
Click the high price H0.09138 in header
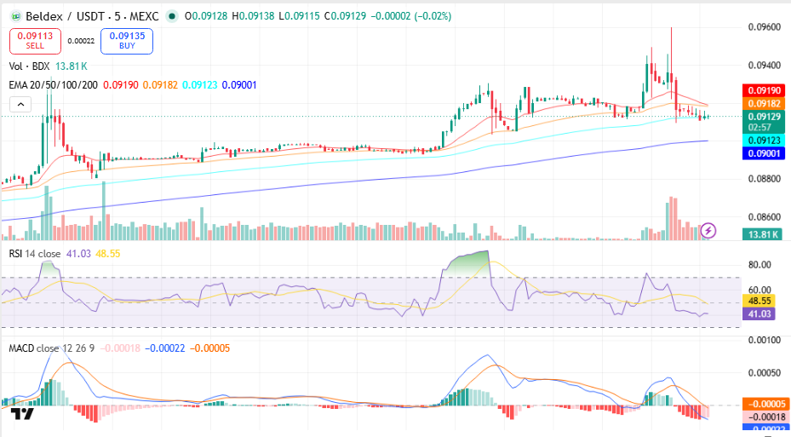(x=253, y=16)
